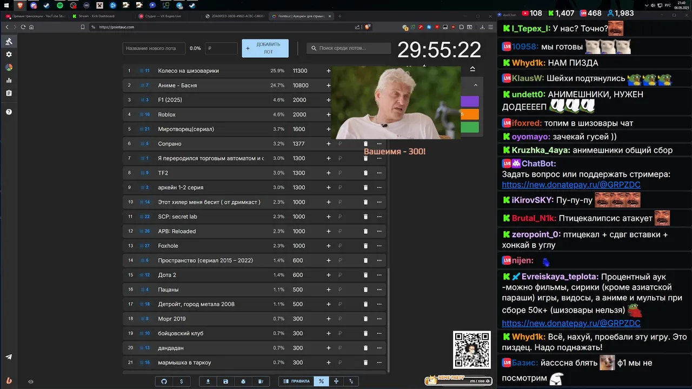The height and width of the screenshot is (389, 692).
Task: Click the clear all lots icon
Action: click(x=261, y=381)
